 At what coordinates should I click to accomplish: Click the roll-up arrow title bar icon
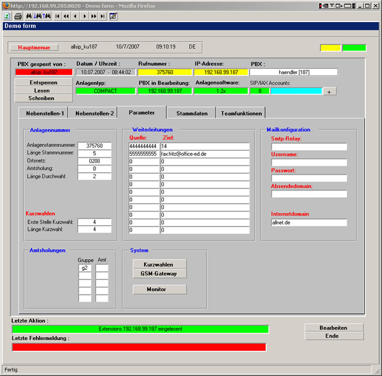point(332,6)
